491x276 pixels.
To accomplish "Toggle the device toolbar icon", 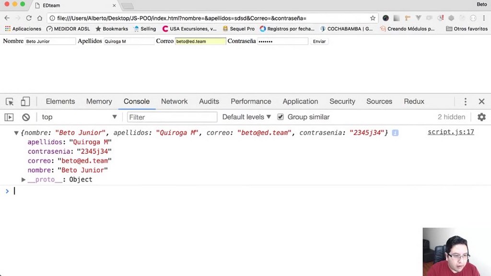I will 25,102.
